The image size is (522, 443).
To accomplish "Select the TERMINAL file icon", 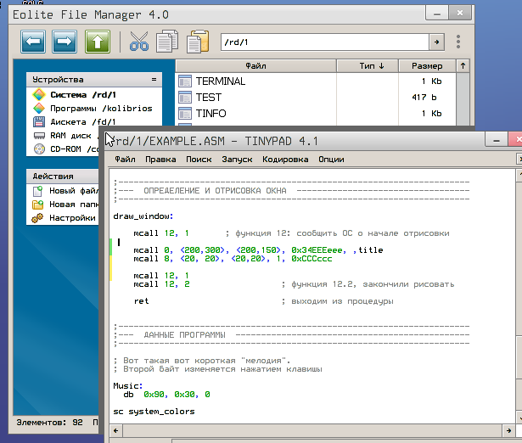I will click(186, 81).
